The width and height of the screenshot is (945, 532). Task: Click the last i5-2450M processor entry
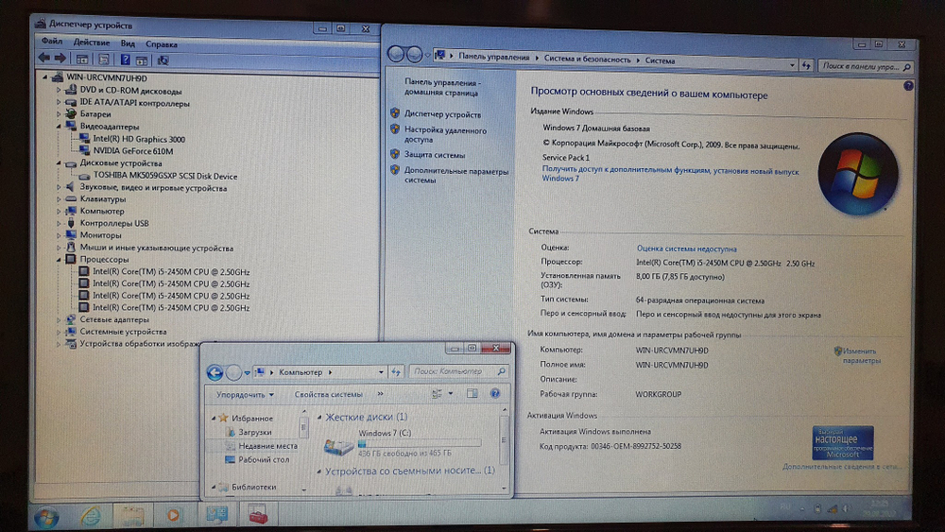pos(170,307)
